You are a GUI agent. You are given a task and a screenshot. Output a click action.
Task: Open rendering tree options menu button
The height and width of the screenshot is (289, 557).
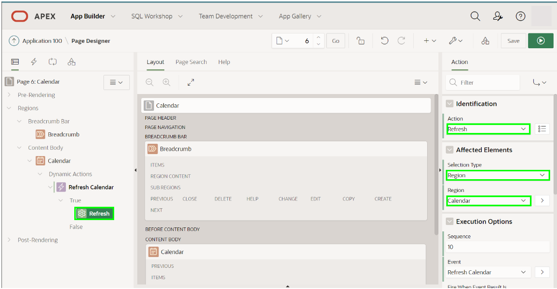point(117,82)
